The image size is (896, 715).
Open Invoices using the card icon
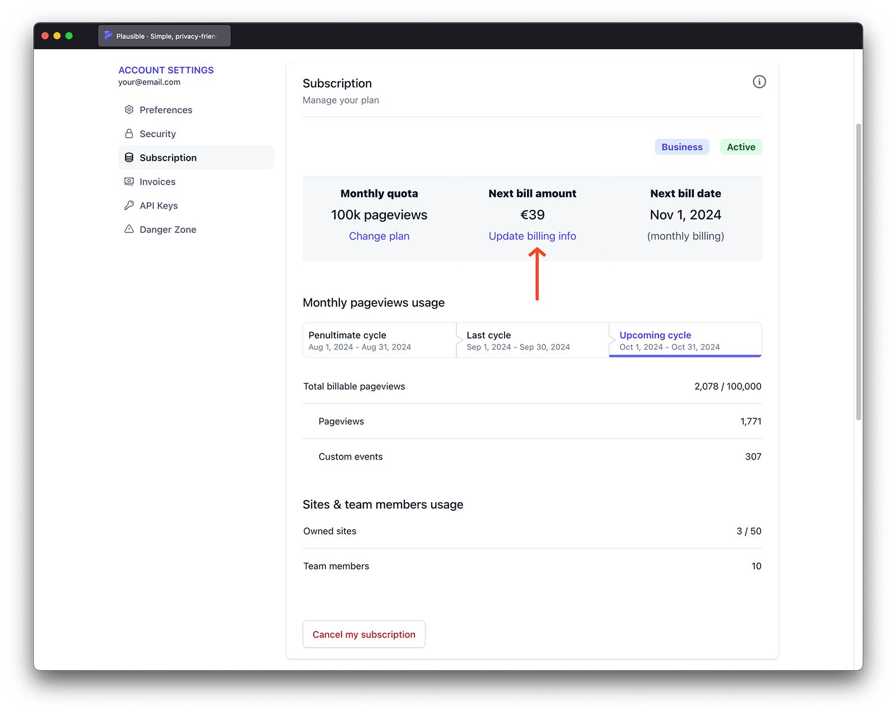(128, 181)
